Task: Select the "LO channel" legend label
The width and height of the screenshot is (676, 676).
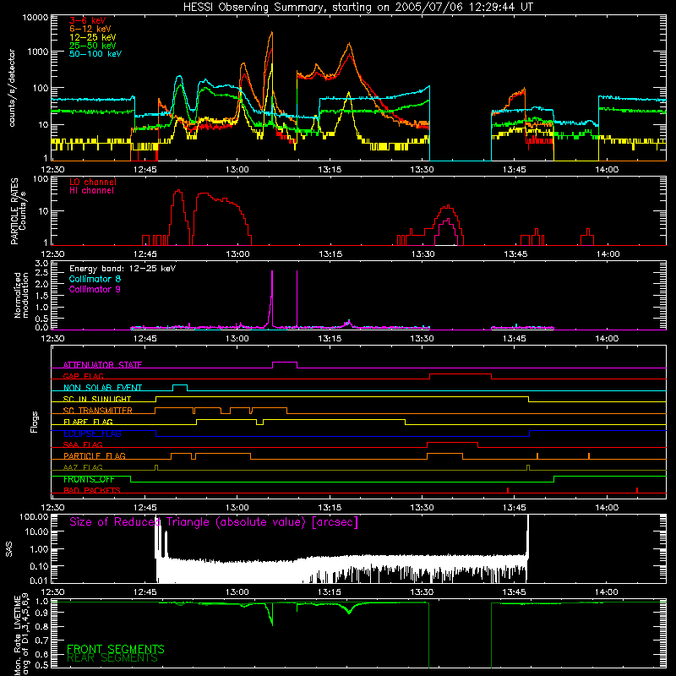Action: (x=93, y=182)
